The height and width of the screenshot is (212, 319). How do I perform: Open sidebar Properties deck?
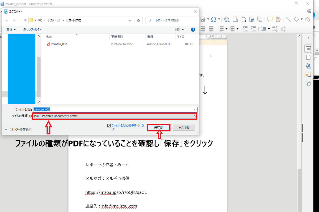pos(308,49)
